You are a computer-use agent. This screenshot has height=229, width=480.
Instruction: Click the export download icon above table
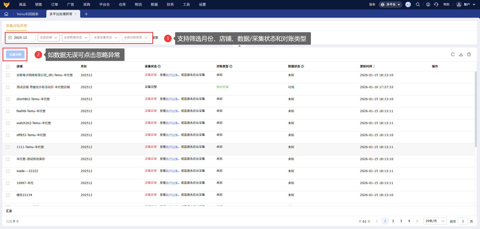pos(461,54)
